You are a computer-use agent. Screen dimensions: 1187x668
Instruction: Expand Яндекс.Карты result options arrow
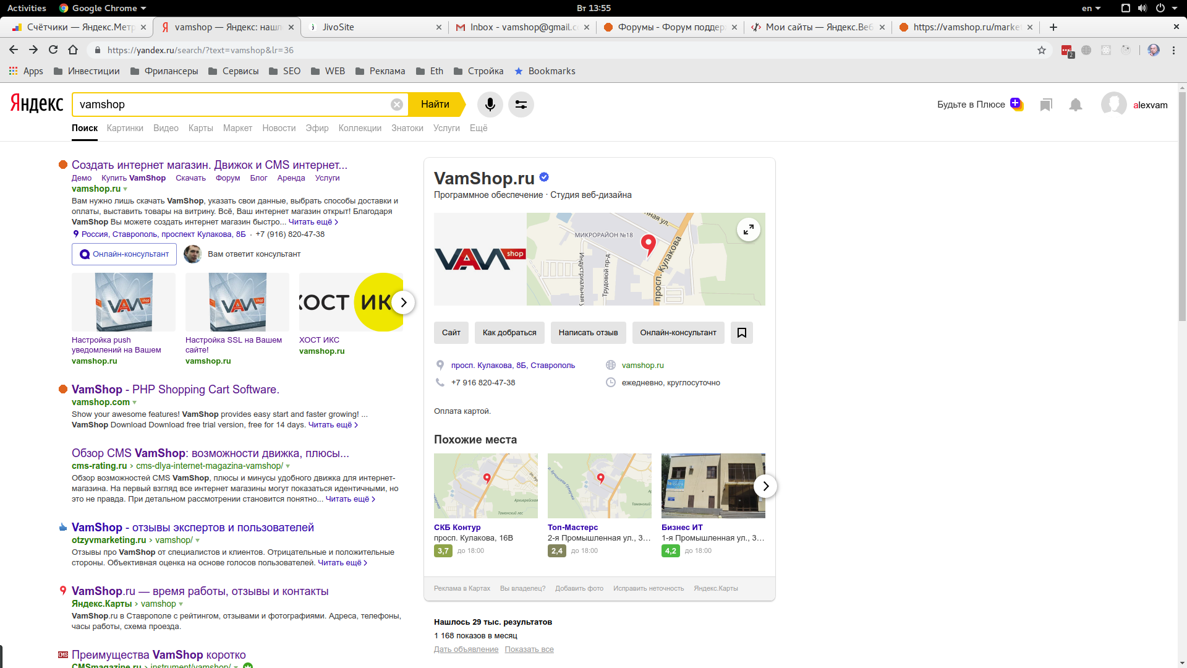tap(181, 604)
